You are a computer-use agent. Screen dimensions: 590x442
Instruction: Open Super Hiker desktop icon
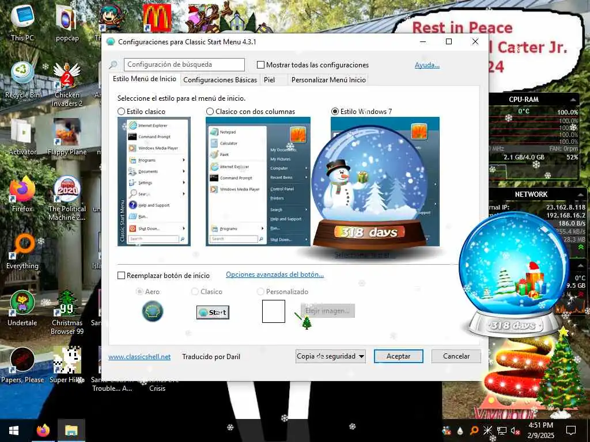67,364
